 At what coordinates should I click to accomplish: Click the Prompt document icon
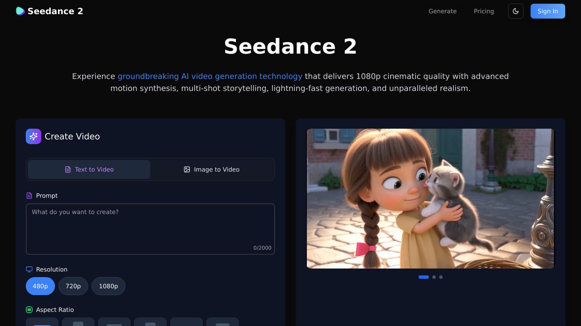click(x=29, y=196)
